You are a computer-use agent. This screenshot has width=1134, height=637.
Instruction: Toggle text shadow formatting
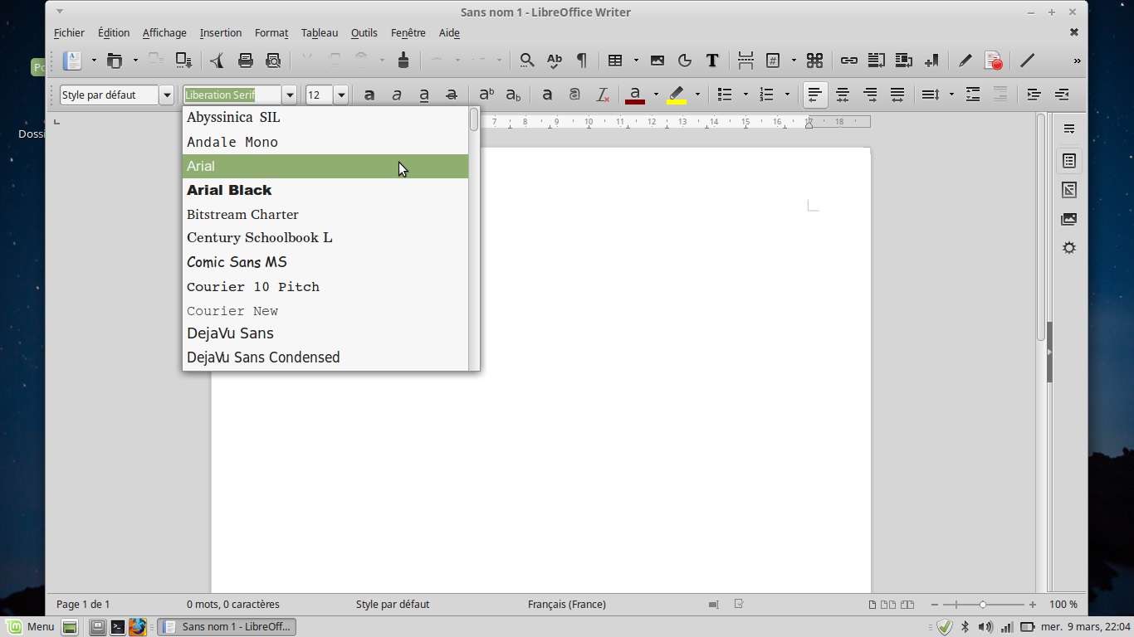point(547,95)
